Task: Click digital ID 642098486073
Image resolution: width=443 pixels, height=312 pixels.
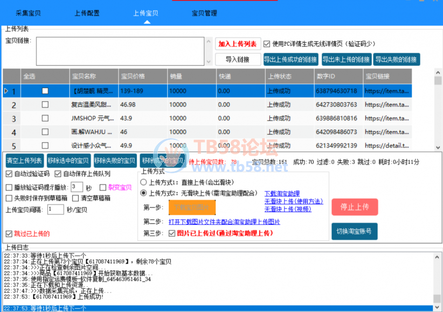Action: [338, 132]
